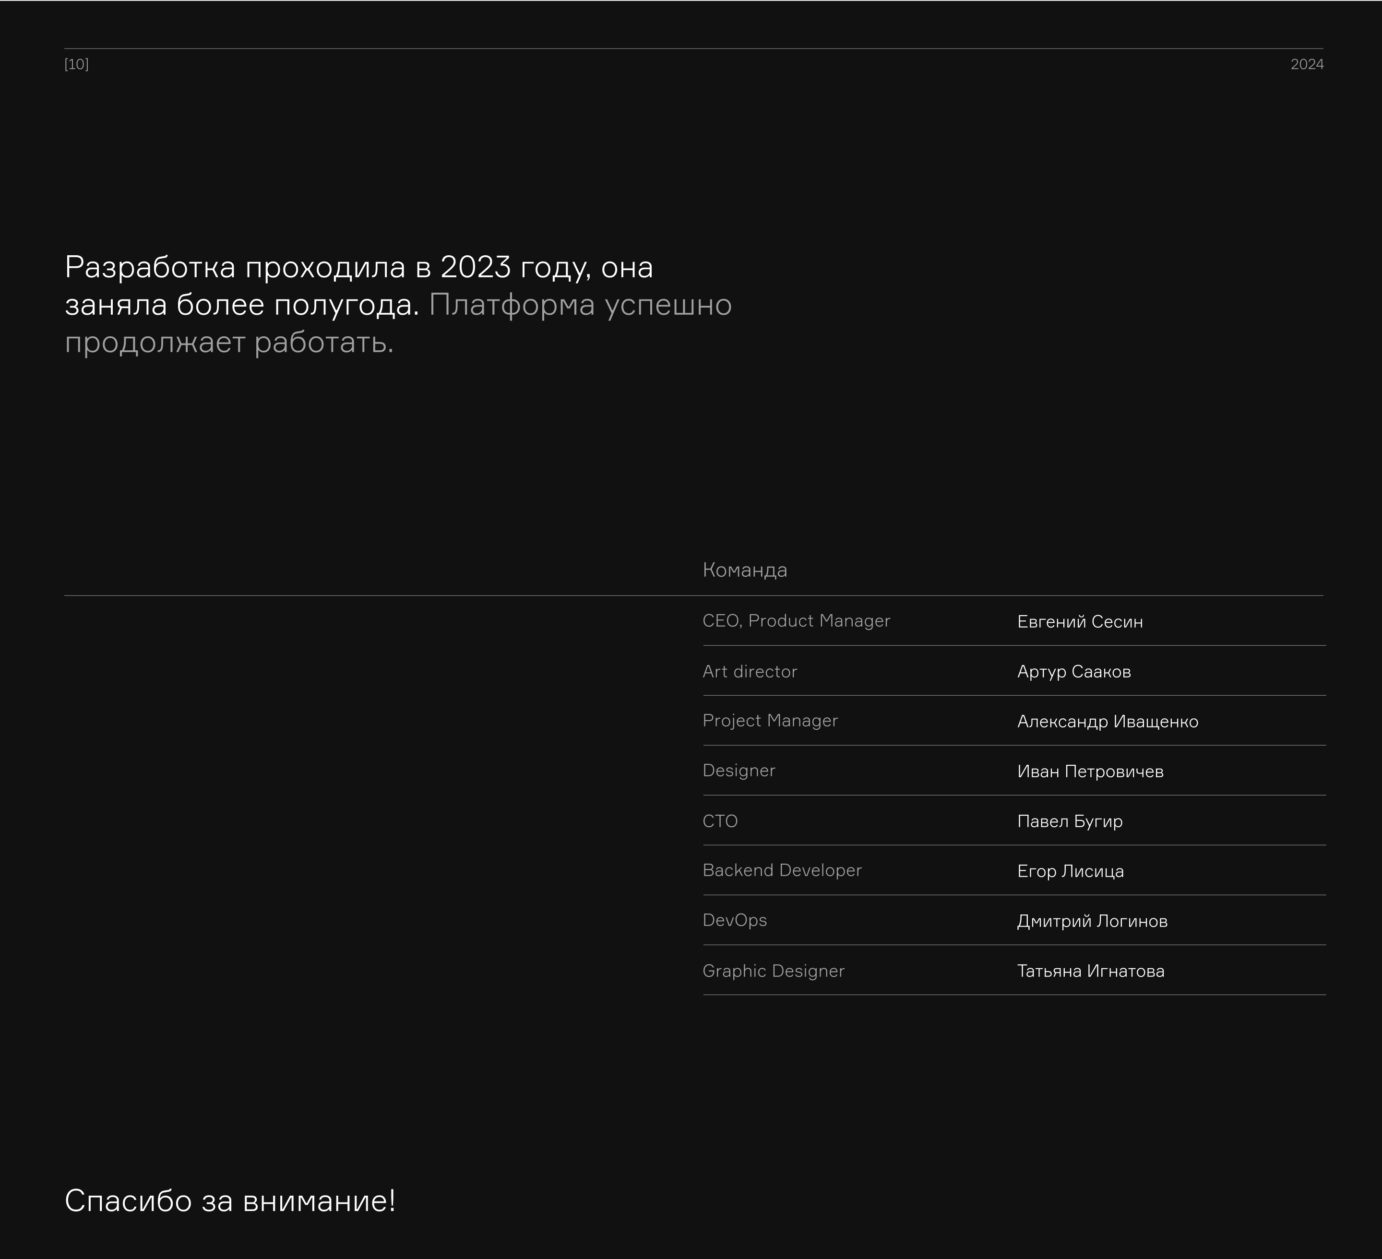Click the name Павел Бугир
The image size is (1382, 1259).
[1070, 821]
